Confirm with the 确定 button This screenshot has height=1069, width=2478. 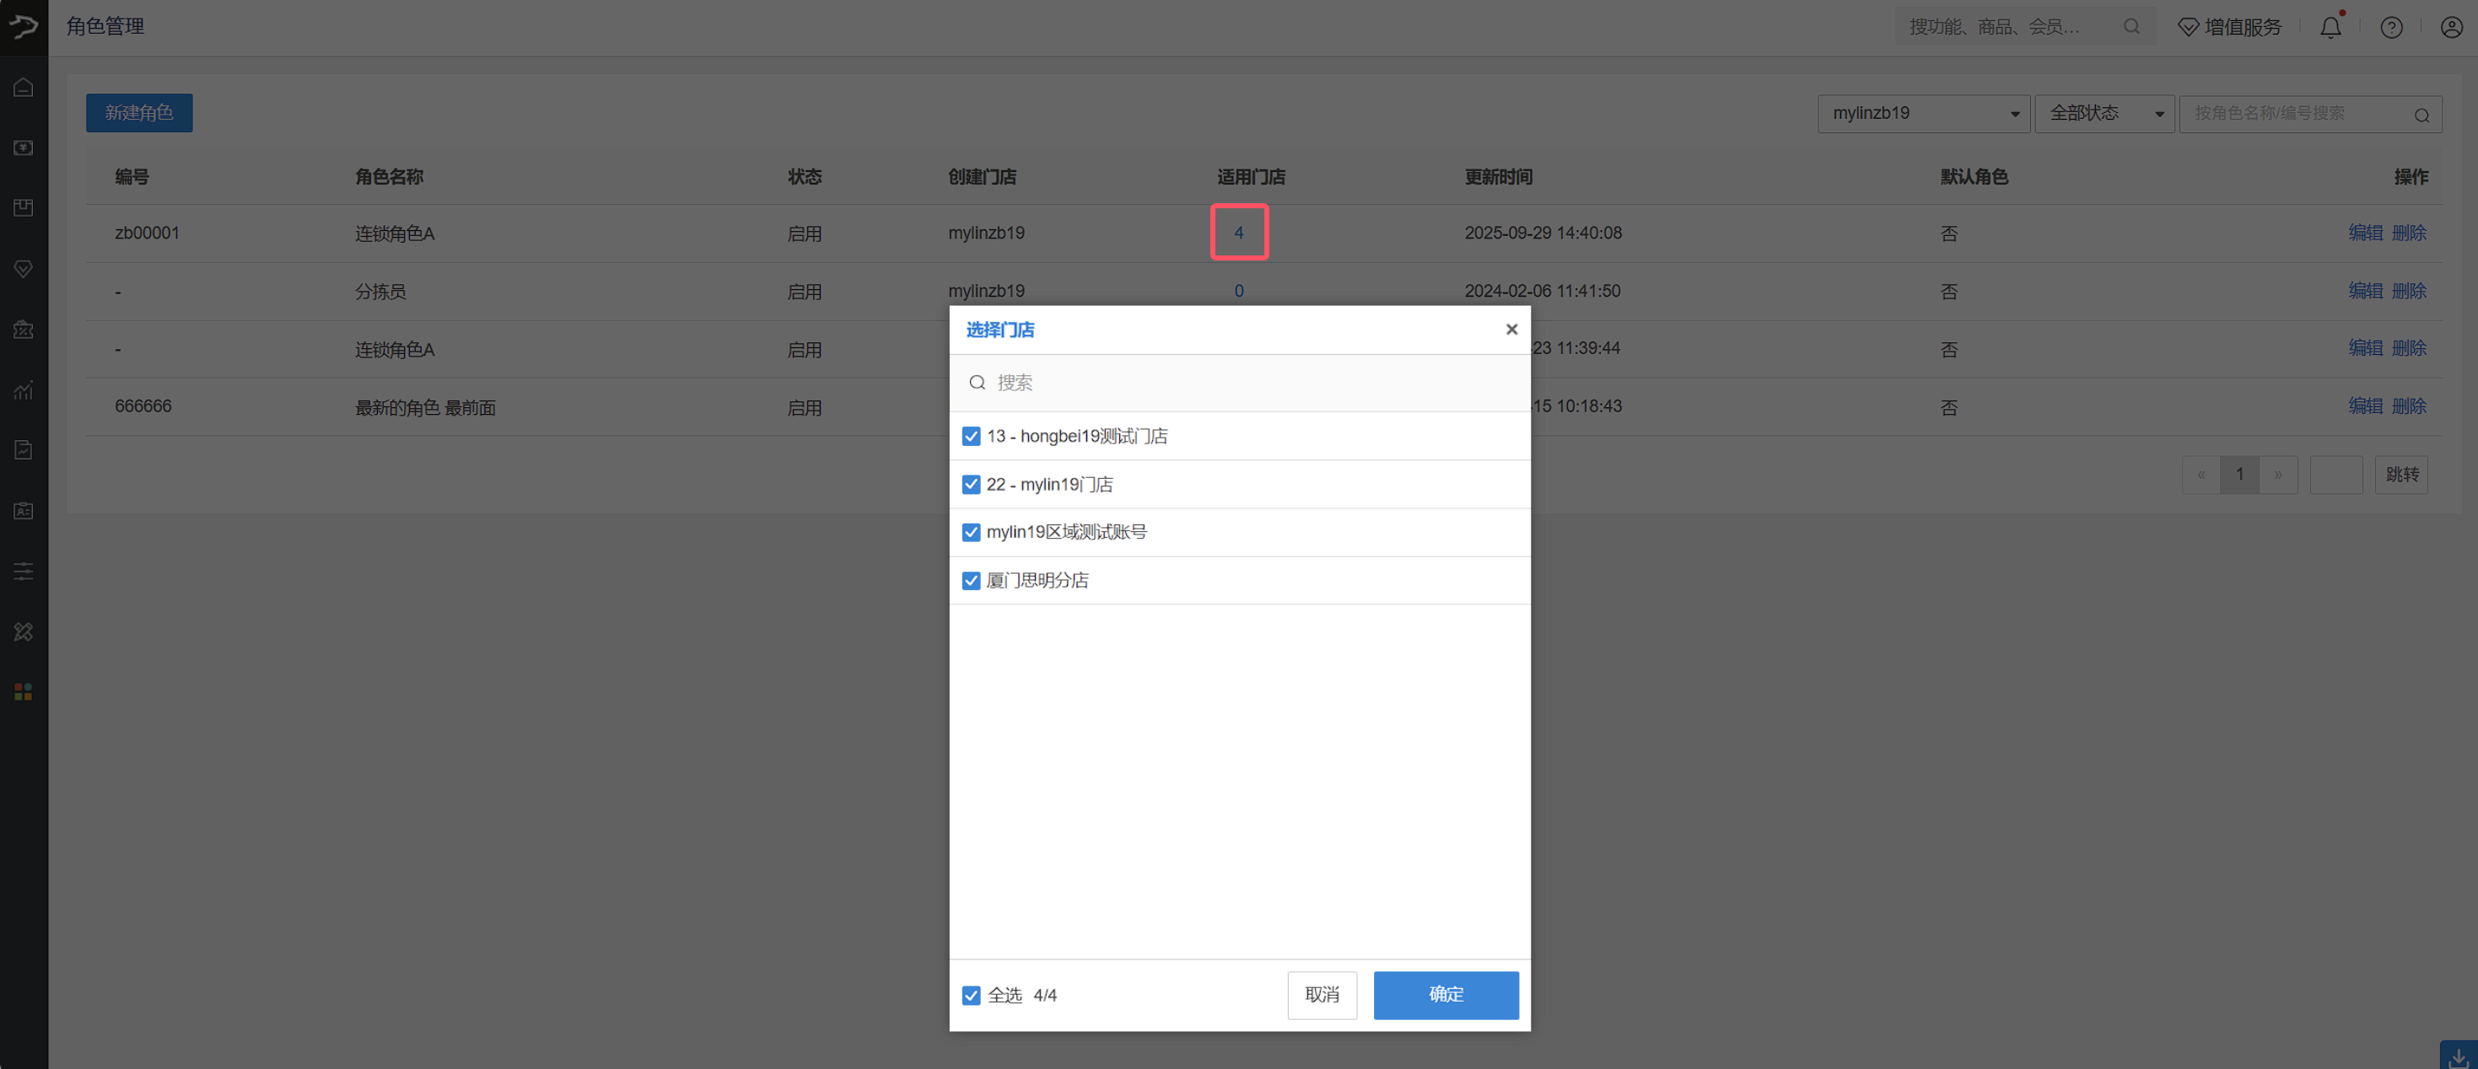(x=1445, y=994)
